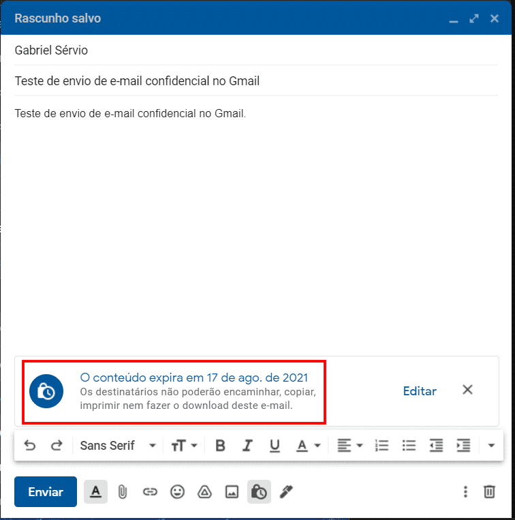The height and width of the screenshot is (520, 515).
Task: Open the text color picker
Action: coord(308,446)
